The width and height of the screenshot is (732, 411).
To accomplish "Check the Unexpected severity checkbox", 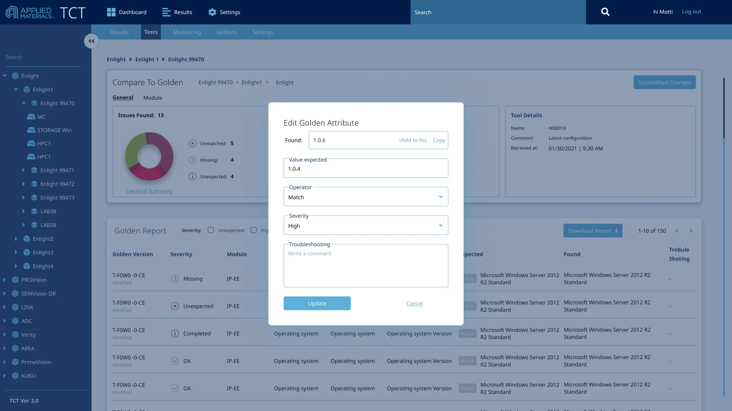I will pyautogui.click(x=211, y=230).
